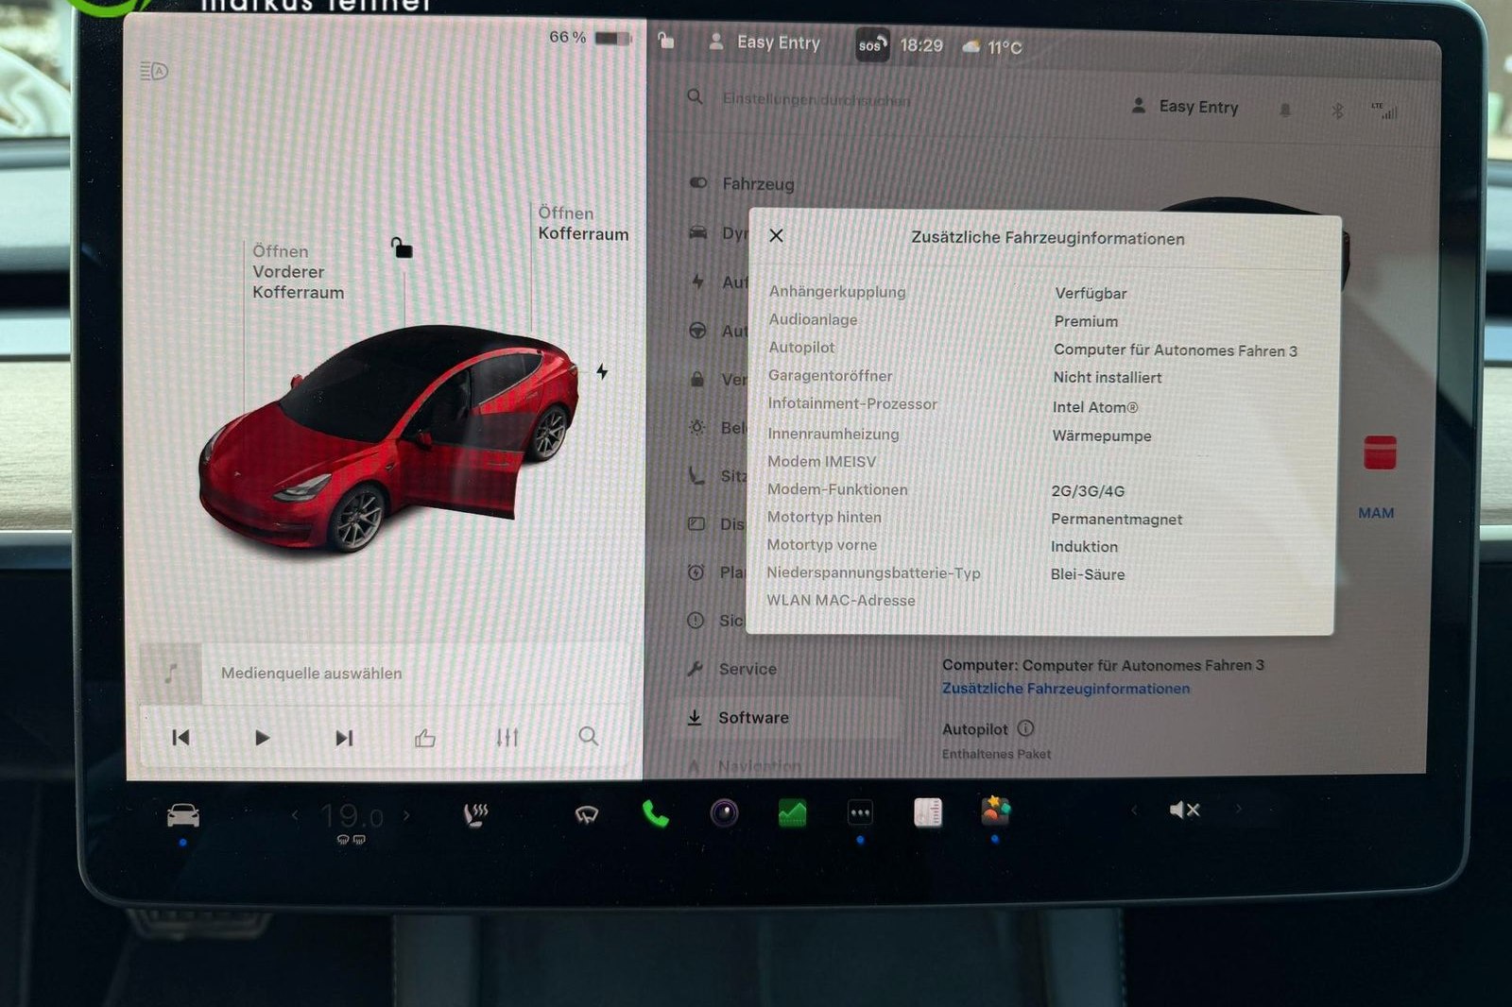Open the seat heater control

[475, 813]
